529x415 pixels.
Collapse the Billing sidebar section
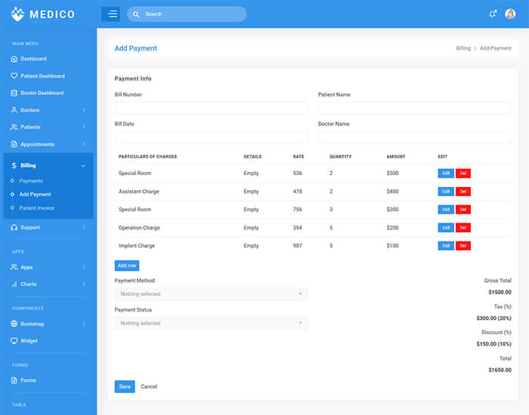(83, 165)
